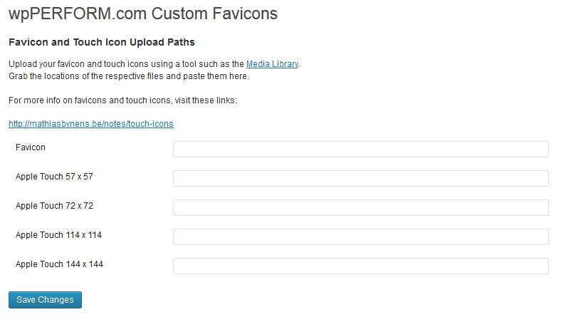Click the Apple Touch 114 x 114 label
The height and width of the screenshot is (322, 566).
click(58, 235)
